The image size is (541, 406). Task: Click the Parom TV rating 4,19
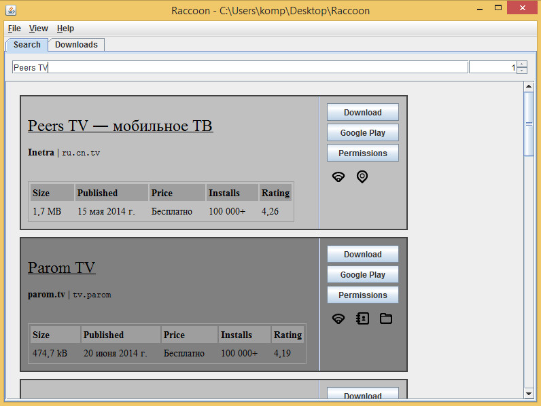(282, 353)
